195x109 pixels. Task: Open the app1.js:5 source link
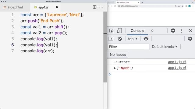click(x=177, y=62)
